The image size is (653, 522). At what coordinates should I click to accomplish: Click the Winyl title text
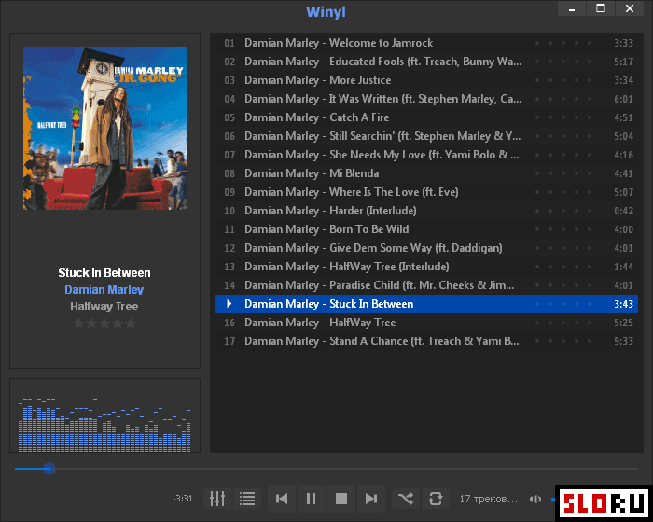tap(326, 12)
